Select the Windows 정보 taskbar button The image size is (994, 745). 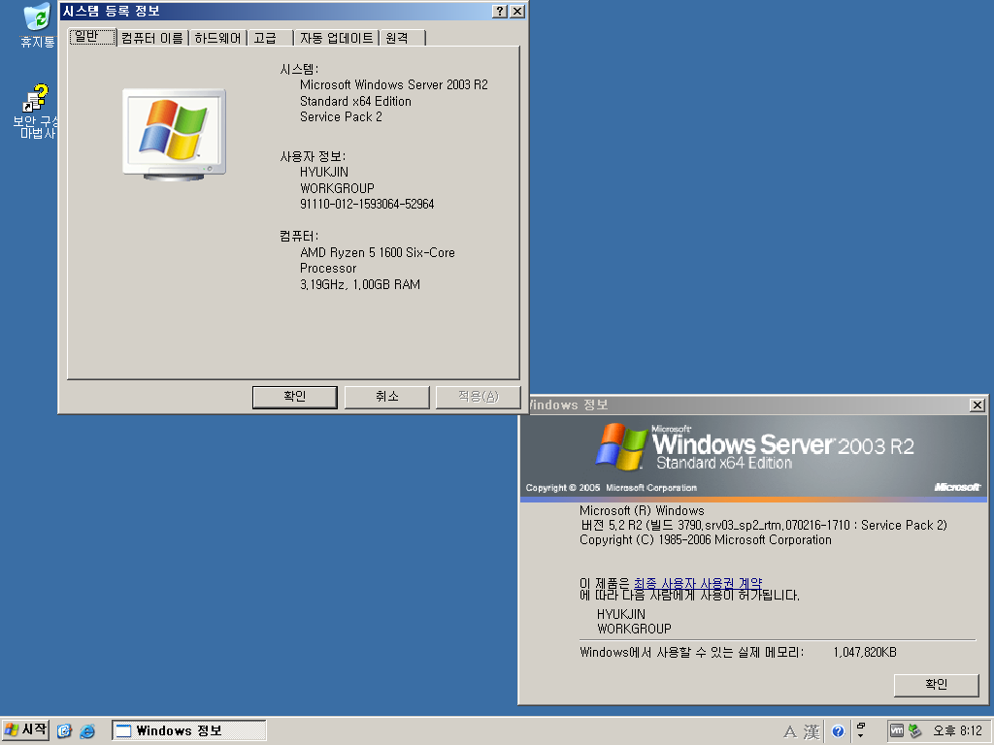coord(189,731)
